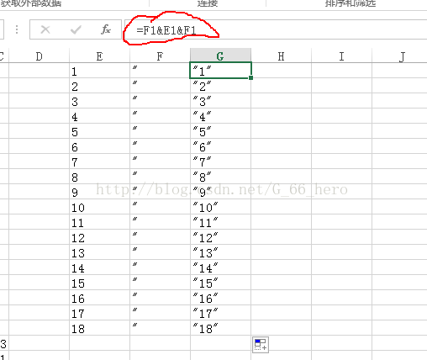Click column G cell showing "5"
Viewport: 427px width, 360px height.
click(220, 131)
